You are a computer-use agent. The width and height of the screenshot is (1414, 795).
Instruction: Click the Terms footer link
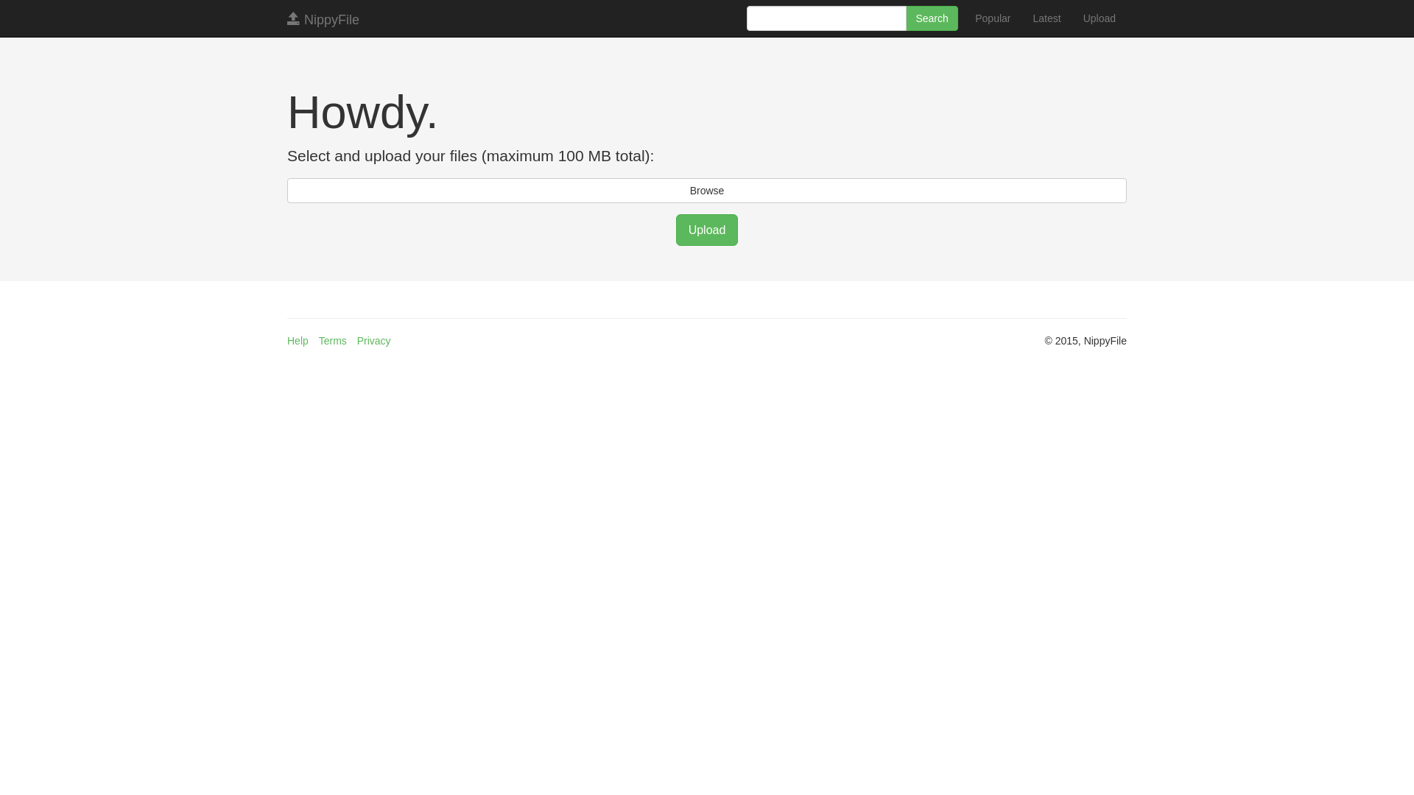tap(332, 341)
